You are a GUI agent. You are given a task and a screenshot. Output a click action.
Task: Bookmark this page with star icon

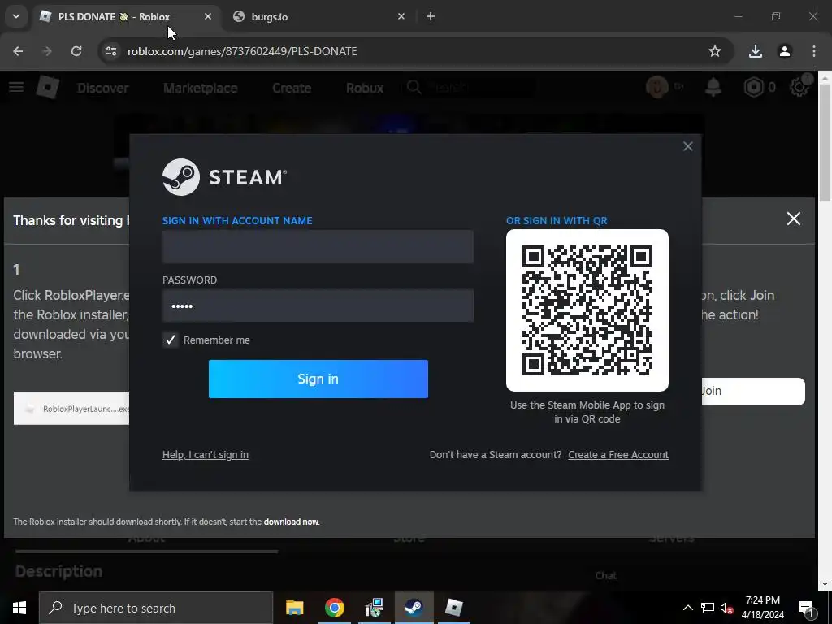715,51
